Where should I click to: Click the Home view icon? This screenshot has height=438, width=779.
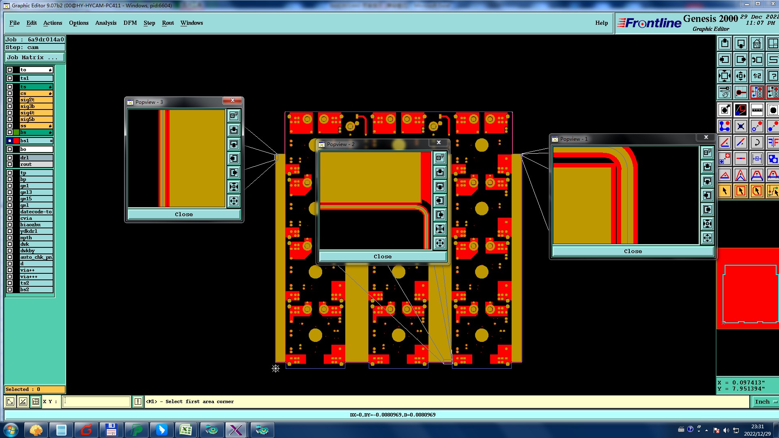pos(757,43)
